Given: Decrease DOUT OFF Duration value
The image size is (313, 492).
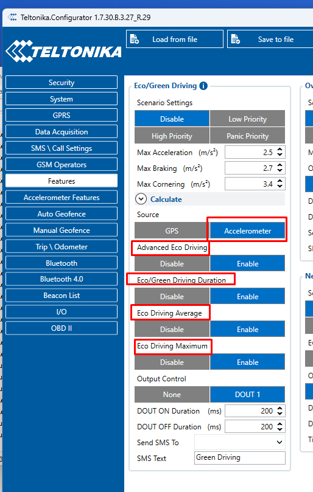Looking at the screenshot, I should click(280, 429).
